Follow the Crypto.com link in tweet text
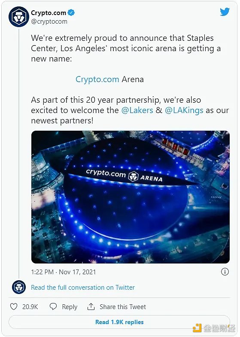Image resolution: width=240 pixels, height=337 pixels. [x=97, y=79]
